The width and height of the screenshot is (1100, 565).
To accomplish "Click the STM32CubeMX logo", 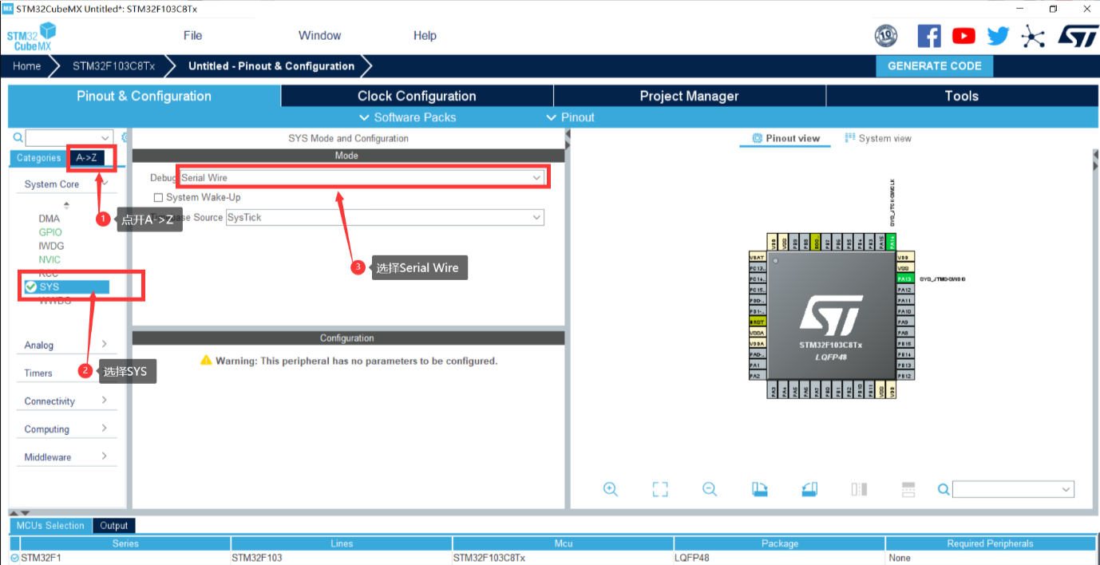I will [32, 37].
